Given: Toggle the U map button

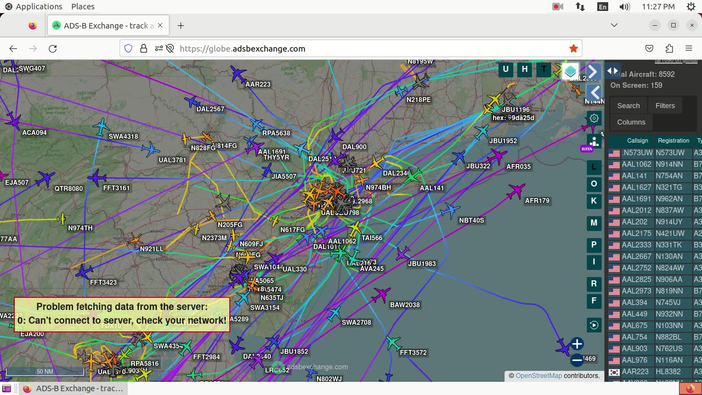Looking at the screenshot, I should 506,69.
